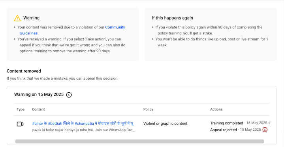This screenshot has width=284, height=147.
Task: Click the Type column header
Action: [x=21, y=109]
